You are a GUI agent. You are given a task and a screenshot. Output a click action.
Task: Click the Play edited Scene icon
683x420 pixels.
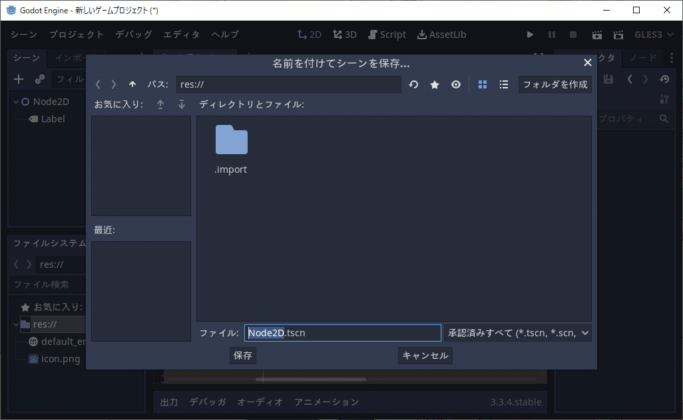597,35
